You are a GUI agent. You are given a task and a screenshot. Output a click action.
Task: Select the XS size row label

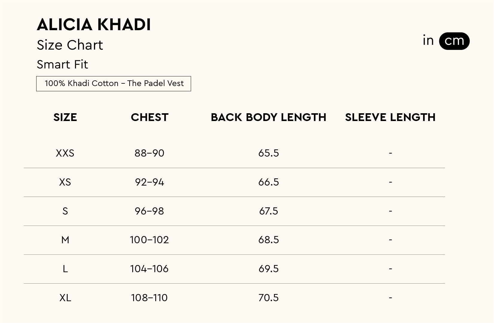(65, 182)
